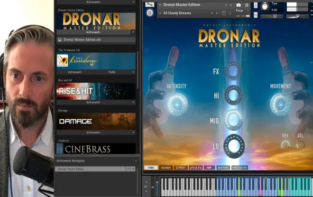Click the MID ring control
Image resolution: width=313 pixels, height=197 pixels.
(233, 120)
